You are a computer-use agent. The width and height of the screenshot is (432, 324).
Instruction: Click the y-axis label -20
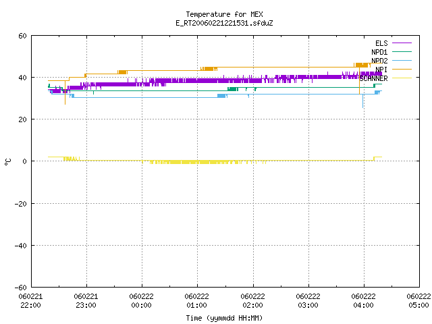click(x=21, y=204)
